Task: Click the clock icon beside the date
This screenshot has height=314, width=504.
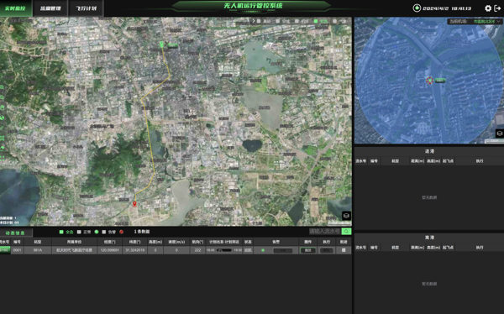Action: coord(417,8)
